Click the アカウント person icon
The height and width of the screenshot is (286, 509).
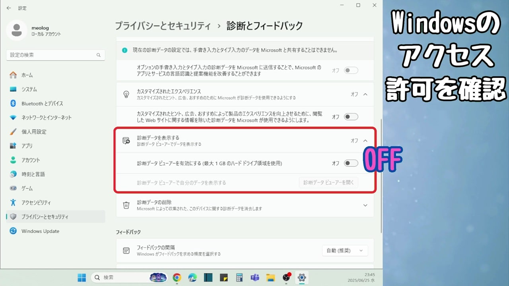14,160
